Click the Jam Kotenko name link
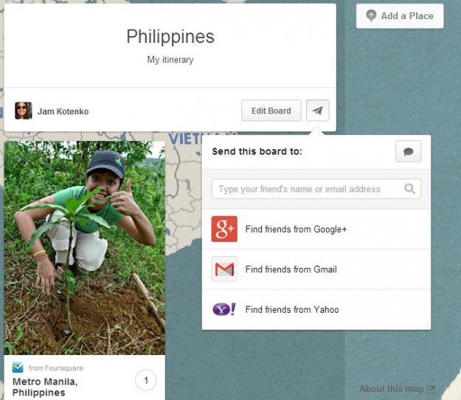This screenshot has width=461, height=400. point(63,111)
